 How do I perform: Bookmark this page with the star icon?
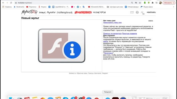pyautogui.click(x=140, y=3)
